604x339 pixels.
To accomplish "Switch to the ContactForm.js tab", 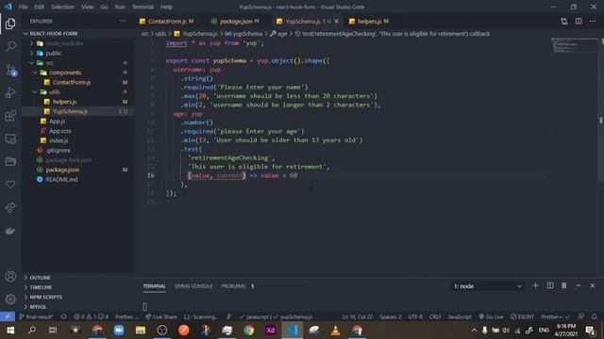I will 167,22.
